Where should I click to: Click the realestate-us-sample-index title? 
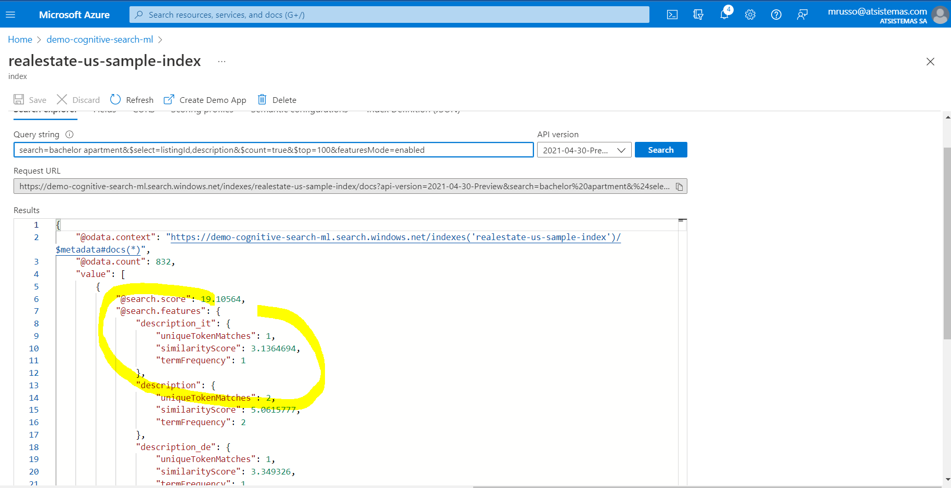[105, 61]
